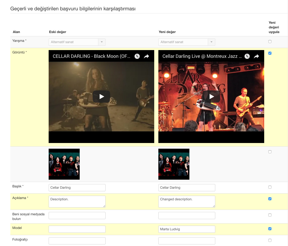Check apply new value for Fotoğrafçı row
Screen dimensions: 288x246
coord(270,240)
